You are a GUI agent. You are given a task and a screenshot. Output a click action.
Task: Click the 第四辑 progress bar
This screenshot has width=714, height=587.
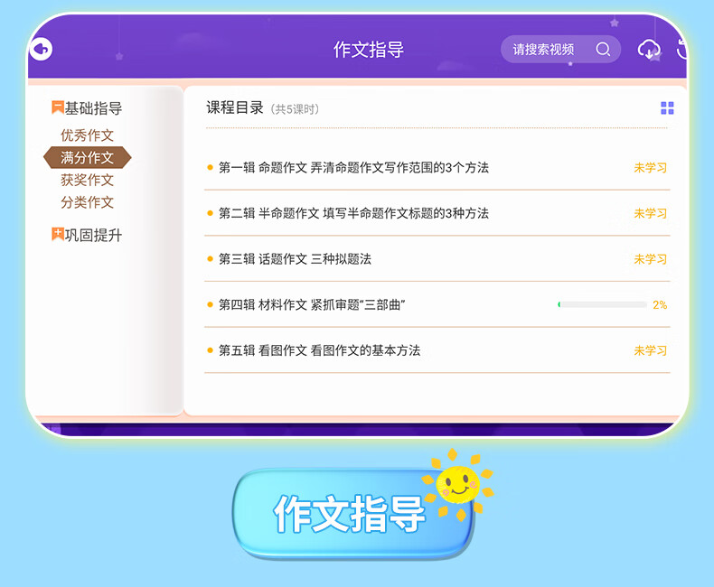click(x=603, y=304)
